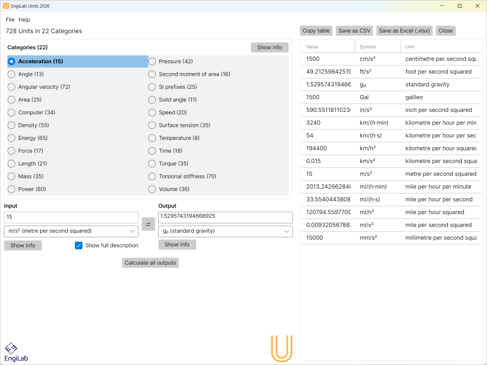This screenshot has width=487, height=365.
Task: Uncheck Show full description checkbox
Action: pyautogui.click(x=79, y=245)
